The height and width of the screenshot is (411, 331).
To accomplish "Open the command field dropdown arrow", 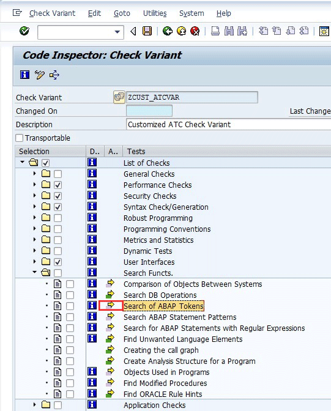I will tap(117, 32).
